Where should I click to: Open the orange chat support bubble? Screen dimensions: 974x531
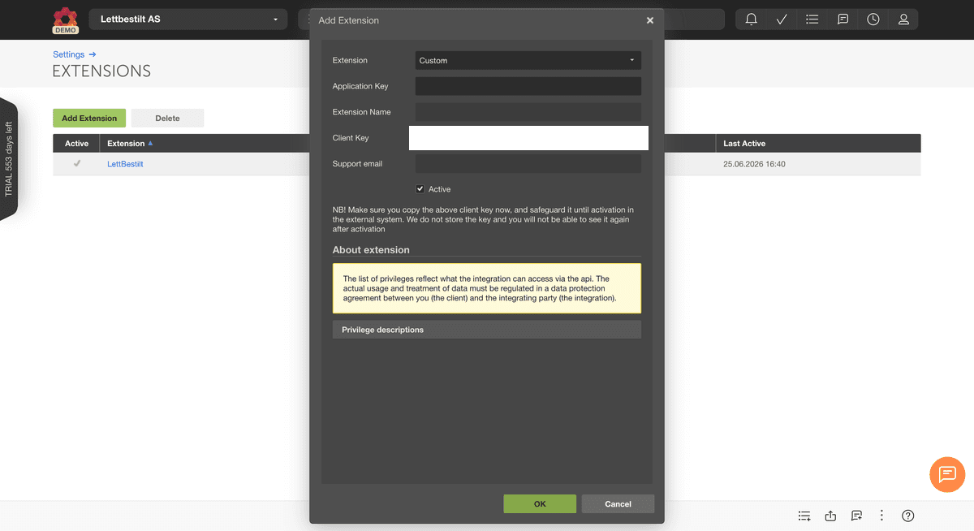947,475
